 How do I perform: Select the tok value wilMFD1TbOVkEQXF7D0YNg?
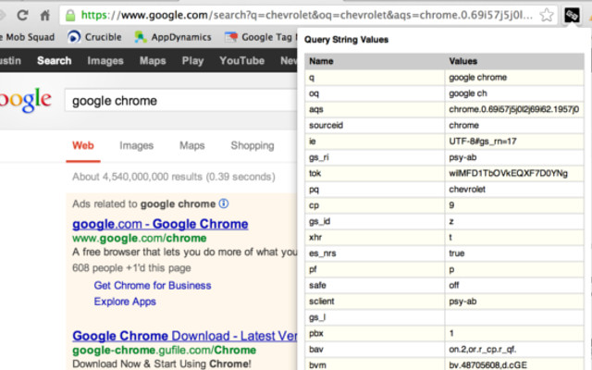(x=508, y=173)
